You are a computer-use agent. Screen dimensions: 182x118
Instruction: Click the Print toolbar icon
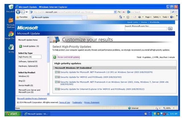(140, 17)
